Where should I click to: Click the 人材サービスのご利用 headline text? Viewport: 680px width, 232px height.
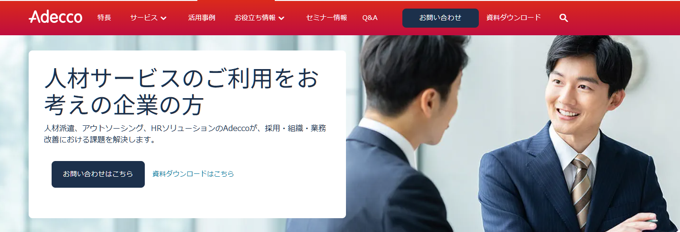point(182,91)
